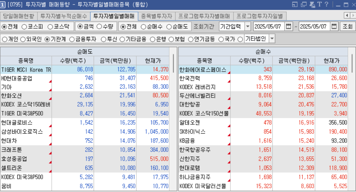Image resolution: width=356 pixels, height=192 pixels.
Task: Switch to the 당일매매현황 tab
Action: point(19,16)
